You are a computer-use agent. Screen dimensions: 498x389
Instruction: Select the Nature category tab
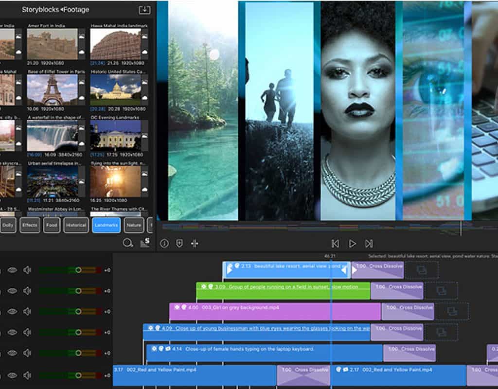click(x=134, y=225)
